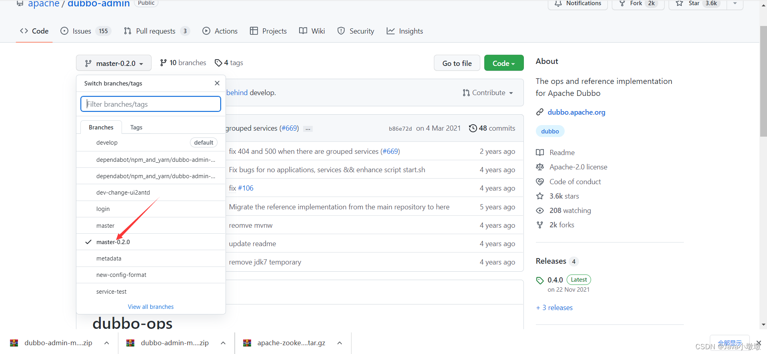Open the apache-zooke....tar.gz download
The width and height of the screenshot is (767, 354).
point(291,343)
